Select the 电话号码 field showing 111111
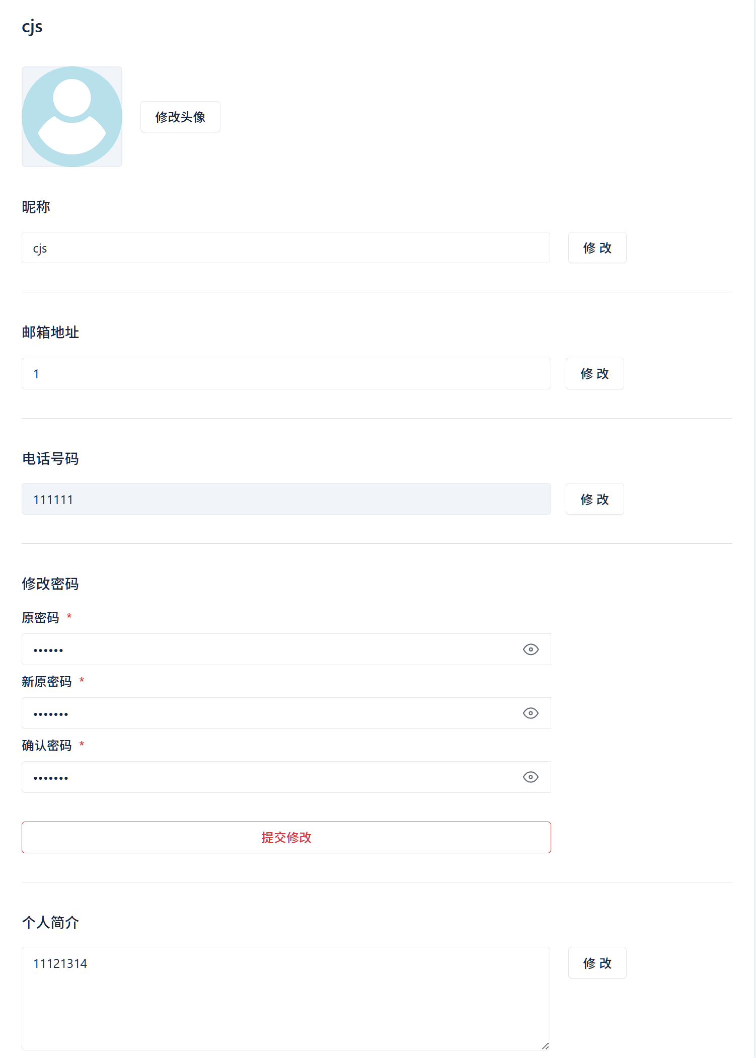756x1058 pixels. (x=286, y=499)
